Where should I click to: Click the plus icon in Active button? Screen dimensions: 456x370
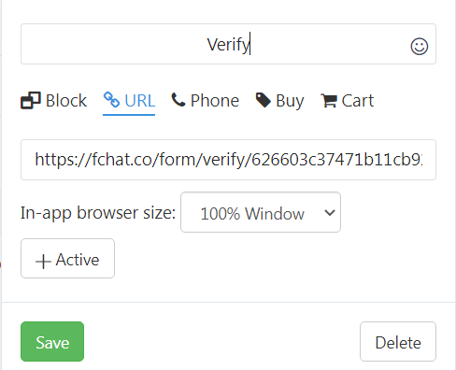tap(43, 261)
